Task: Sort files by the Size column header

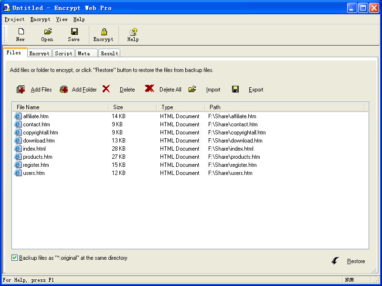Action: tap(132, 107)
